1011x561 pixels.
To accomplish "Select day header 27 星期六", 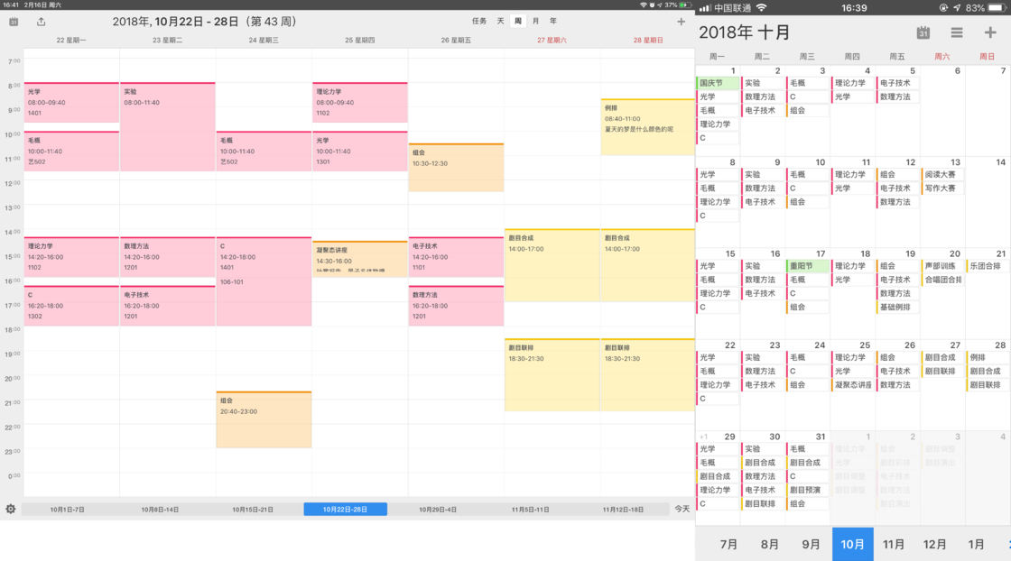I will [552, 40].
